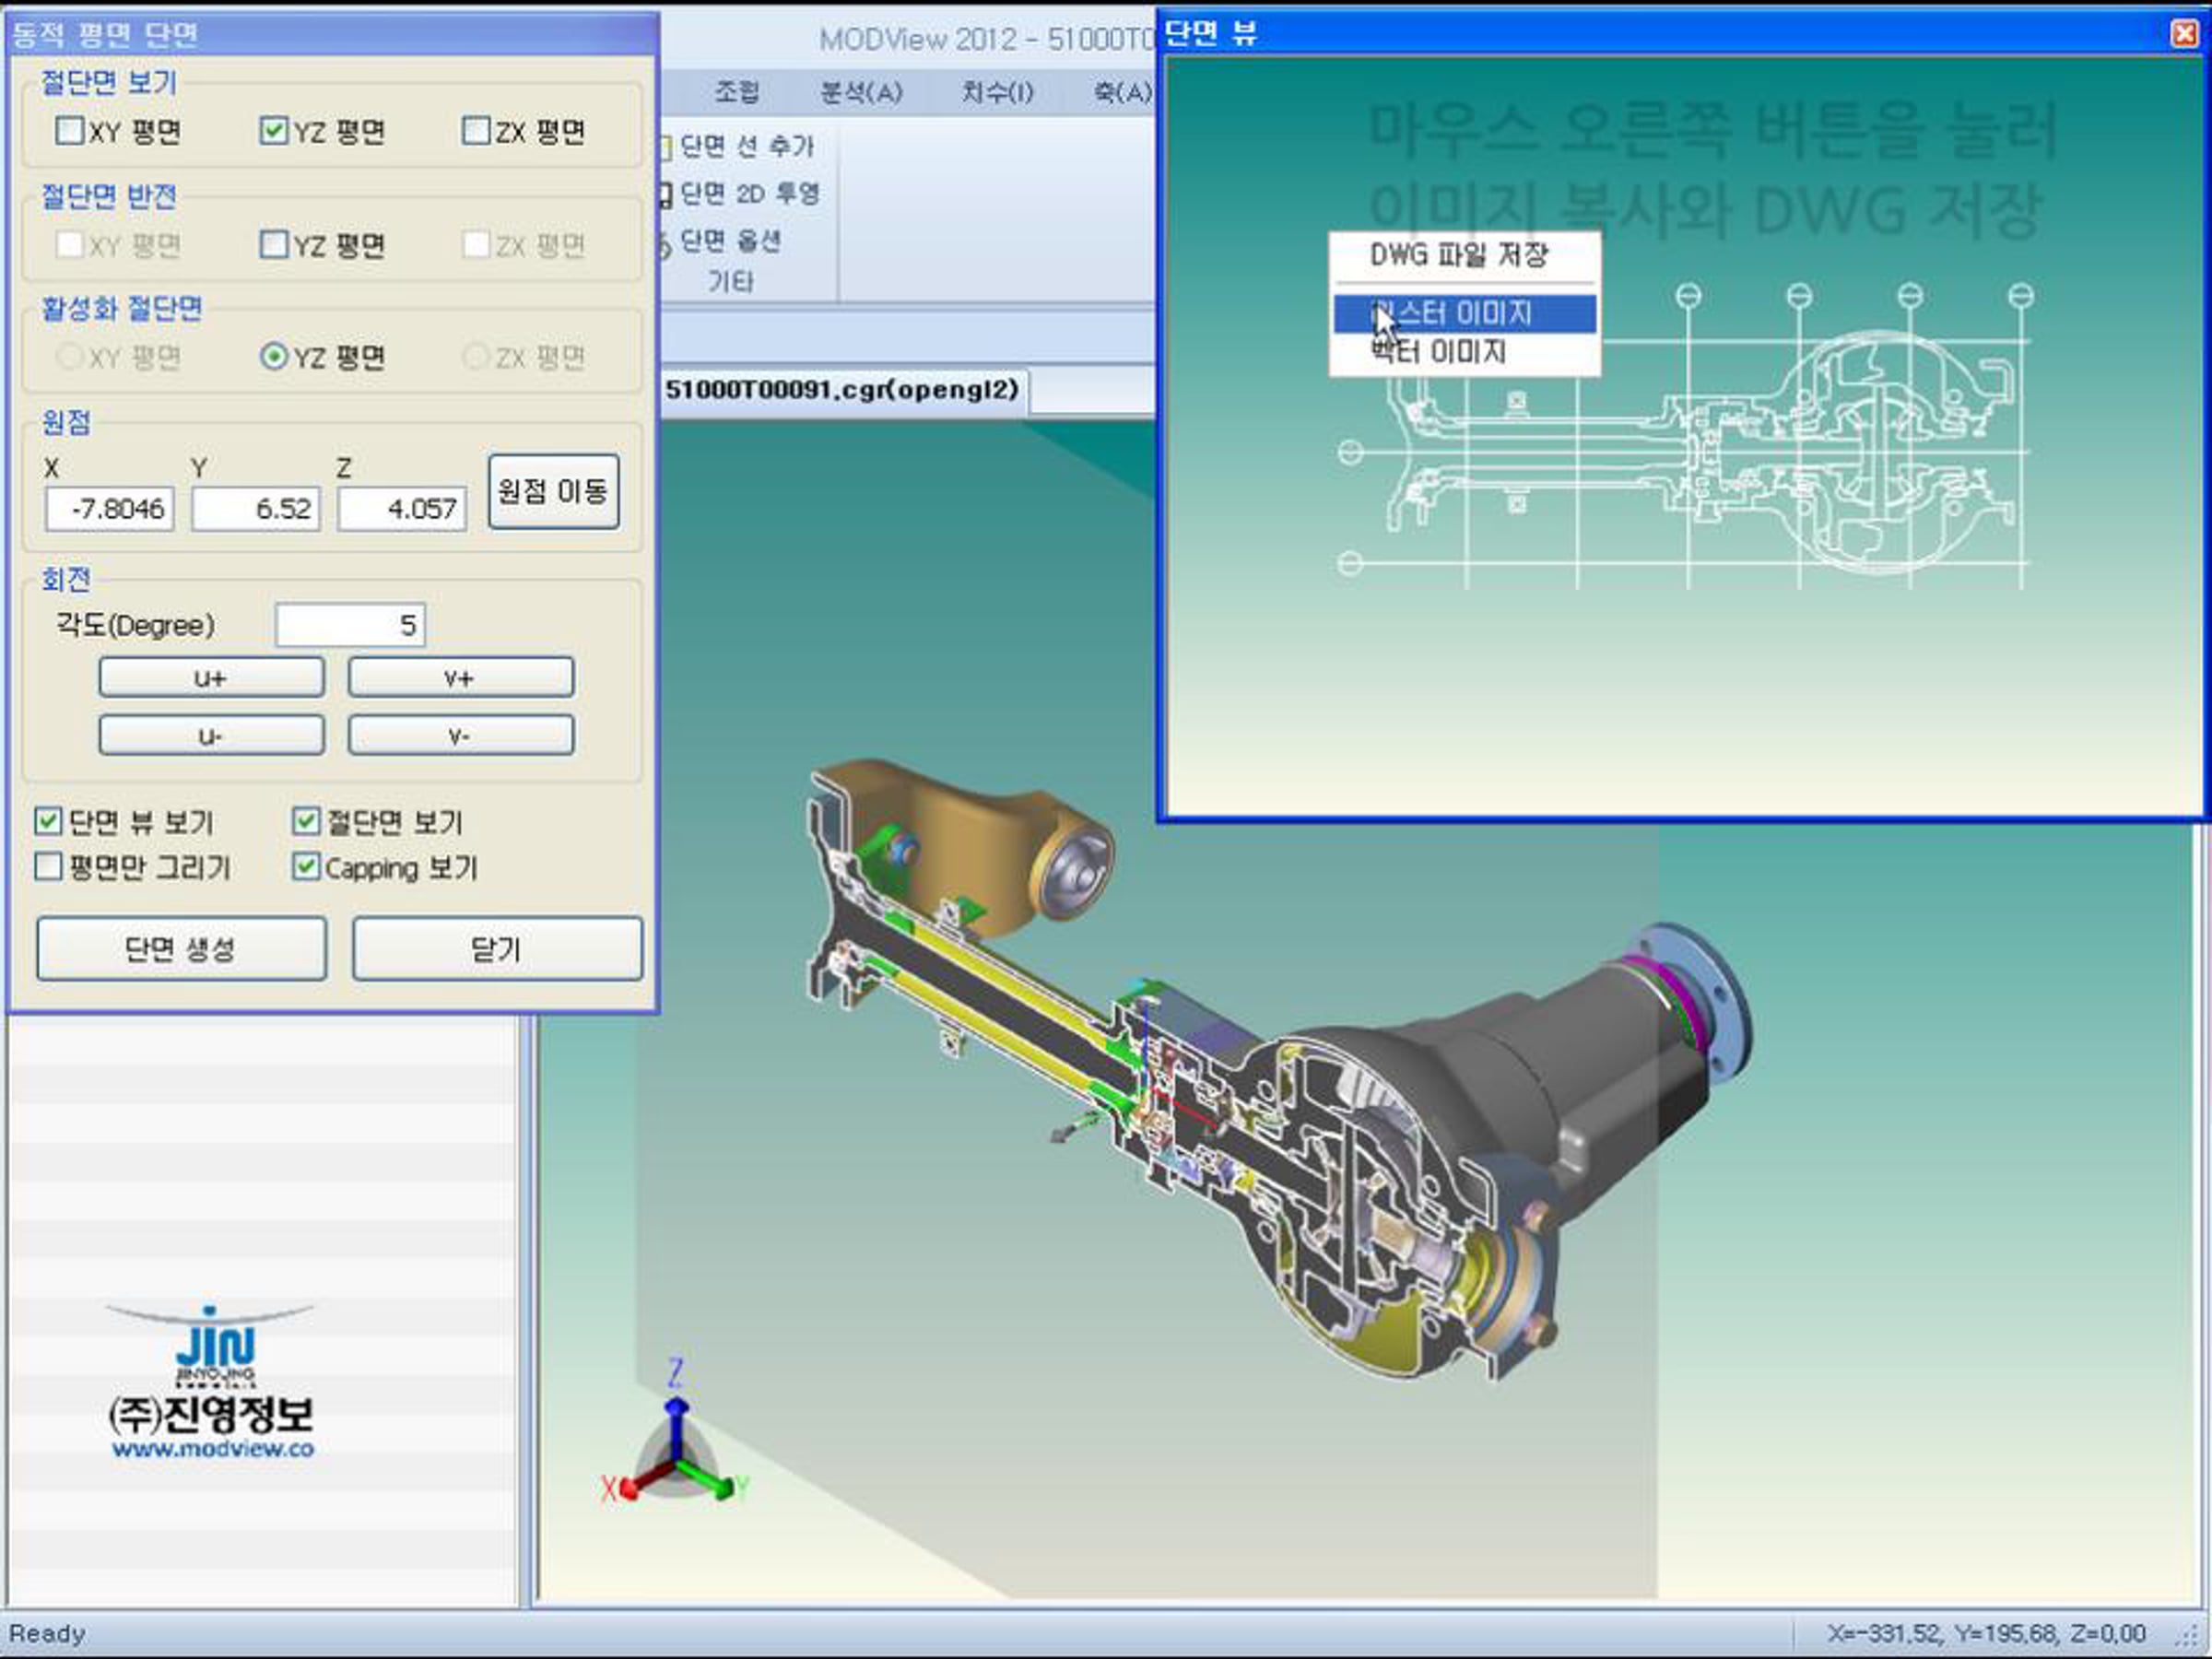The height and width of the screenshot is (1659, 2212).
Task: Choose DWG 파일 저장 from context menu
Action: 1458,256
